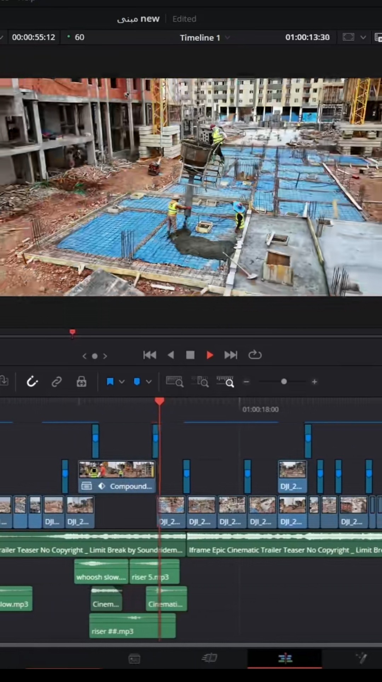Toggle timeline snapping magnet icon
This screenshot has width=382, height=682.
32,382
